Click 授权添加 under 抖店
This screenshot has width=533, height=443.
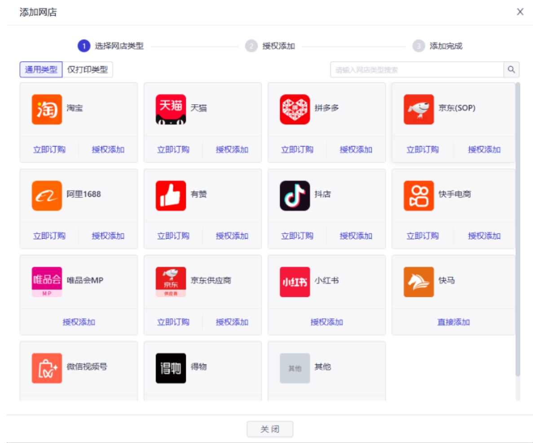pos(356,236)
